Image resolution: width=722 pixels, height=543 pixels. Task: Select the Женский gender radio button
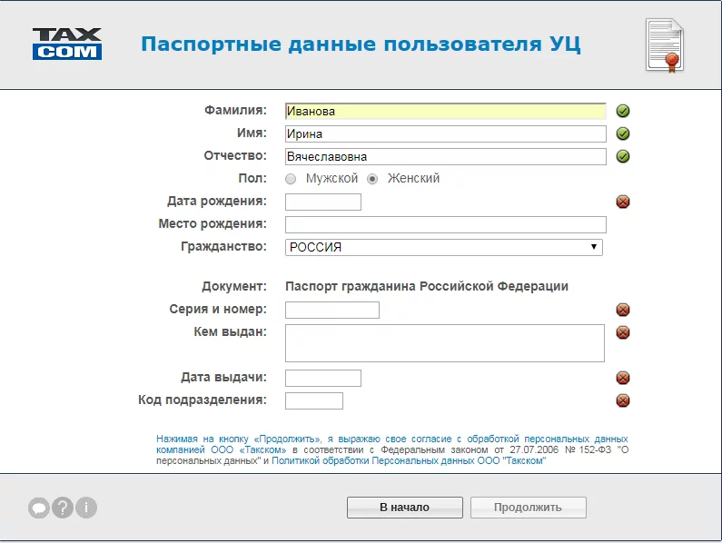pos(372,179)
